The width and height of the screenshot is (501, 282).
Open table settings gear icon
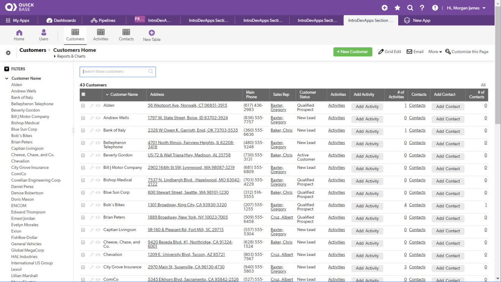coord(8,53)
